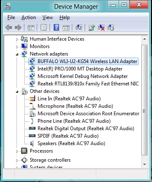
Task: Click the Human Interface Devices category icon
Action: [x=24, y=39]
